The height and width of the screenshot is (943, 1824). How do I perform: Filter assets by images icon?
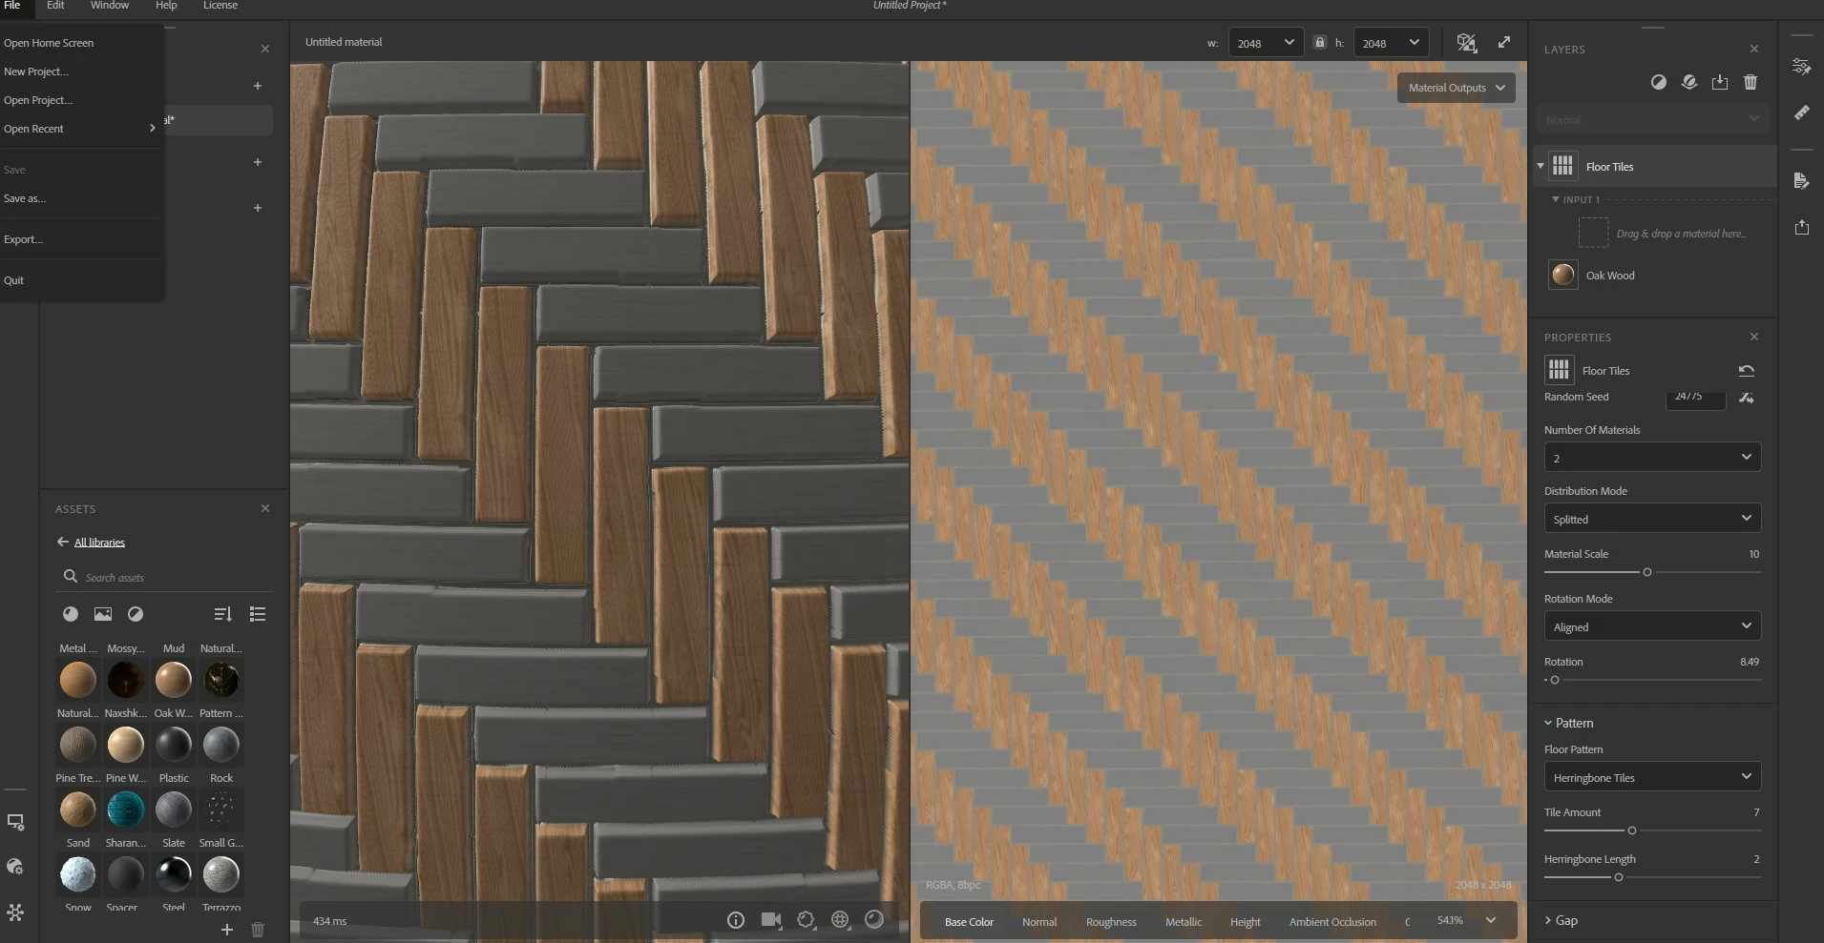tap(103, 614)
